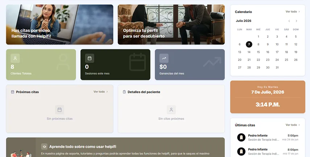The height and width of the screenshot is (157, 310).
Task: Open the Clientes Totales stat card
Action: (x=41, y=65)
